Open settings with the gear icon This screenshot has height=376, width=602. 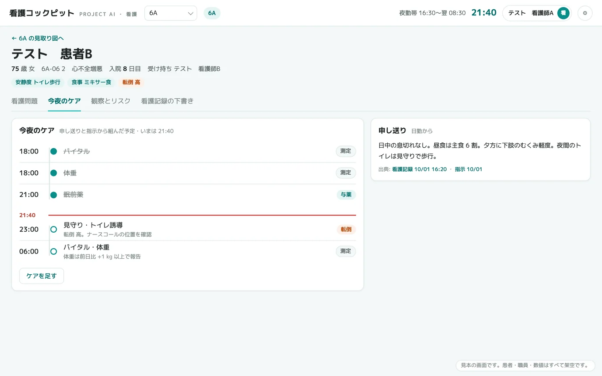click(585, 13)
